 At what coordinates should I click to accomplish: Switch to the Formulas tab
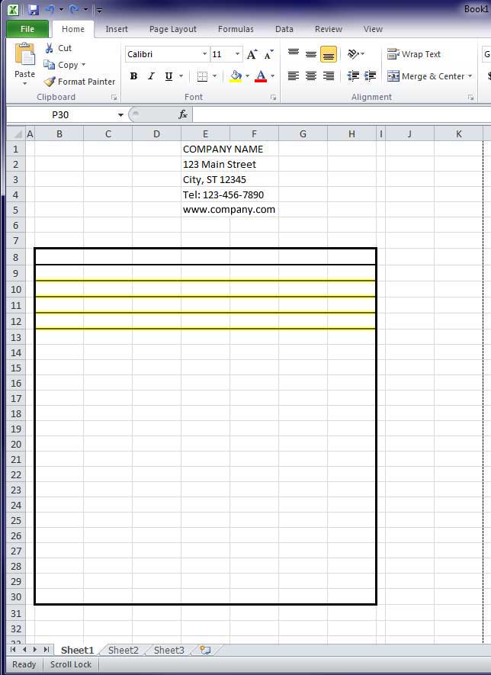236,29
